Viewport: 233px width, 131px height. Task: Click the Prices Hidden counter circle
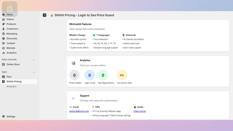tap(75, 75)
